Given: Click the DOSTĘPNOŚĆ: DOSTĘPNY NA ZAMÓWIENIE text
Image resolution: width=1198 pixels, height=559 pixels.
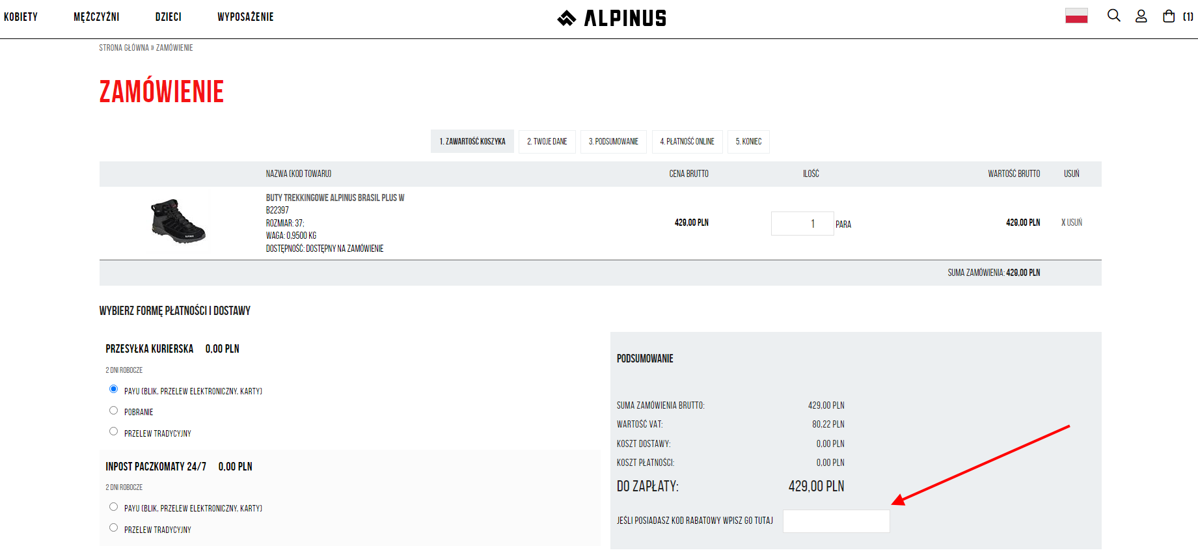Looking at the screenshot, I should (x=325, y=249).
